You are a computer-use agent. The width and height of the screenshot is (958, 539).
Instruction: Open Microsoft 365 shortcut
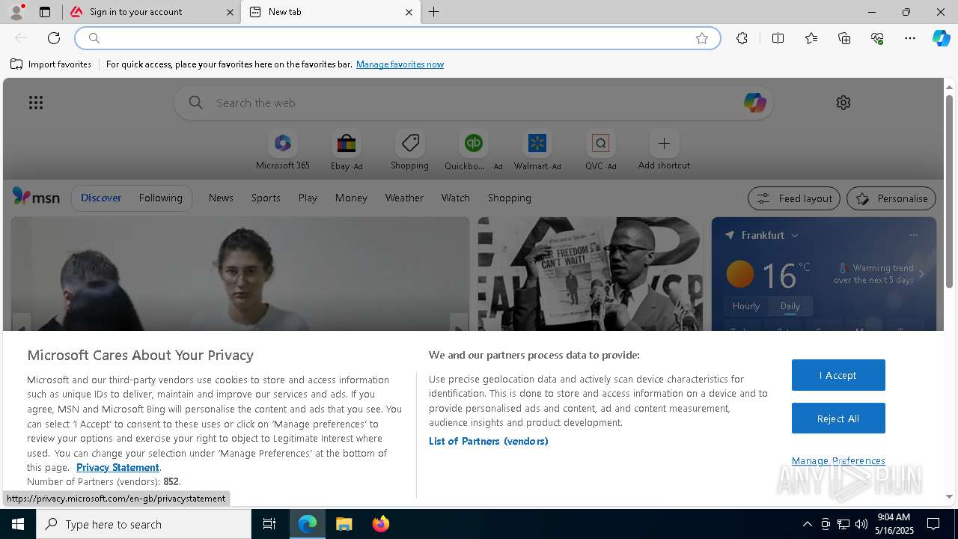pyautogui.click(x=282, y=150)
